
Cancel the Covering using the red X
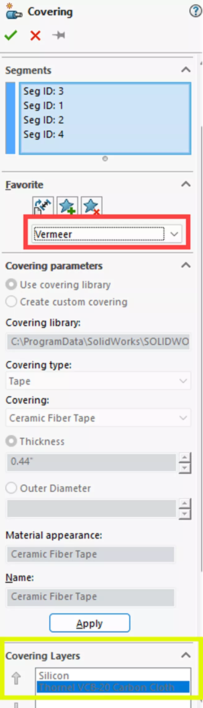pyautogui.click(x=35, y=35)
